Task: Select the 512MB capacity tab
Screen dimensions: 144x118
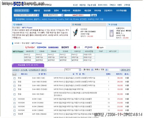Action: click(x=65, y=51)
